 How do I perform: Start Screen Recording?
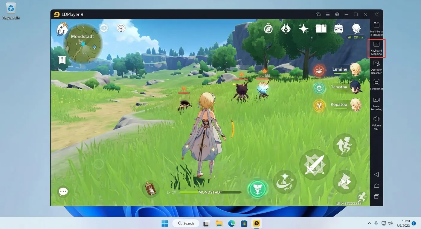click(376, 104)
